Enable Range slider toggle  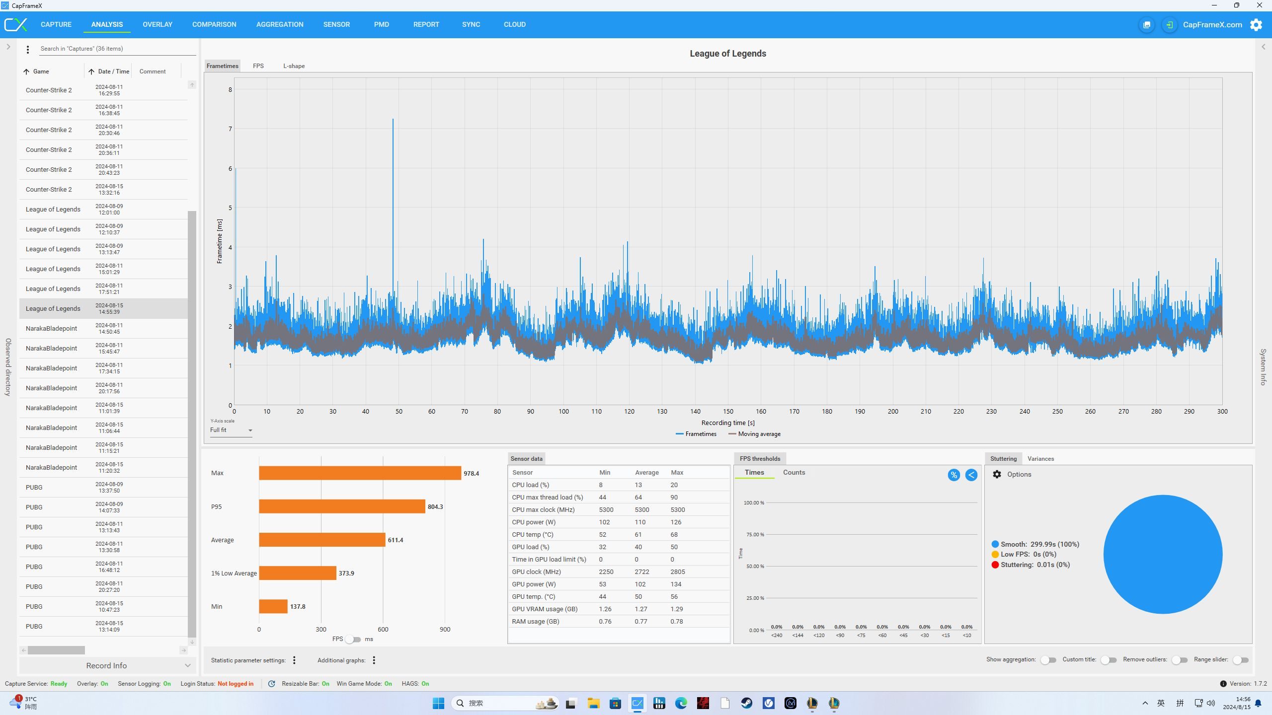point(1241,660)
